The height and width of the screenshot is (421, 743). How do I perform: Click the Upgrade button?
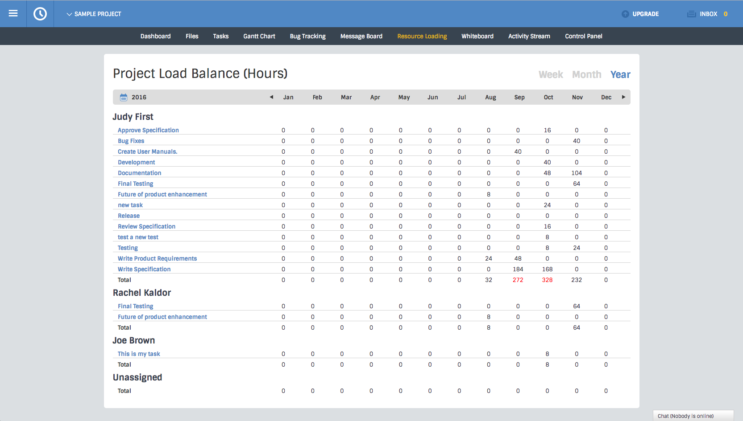645,14
